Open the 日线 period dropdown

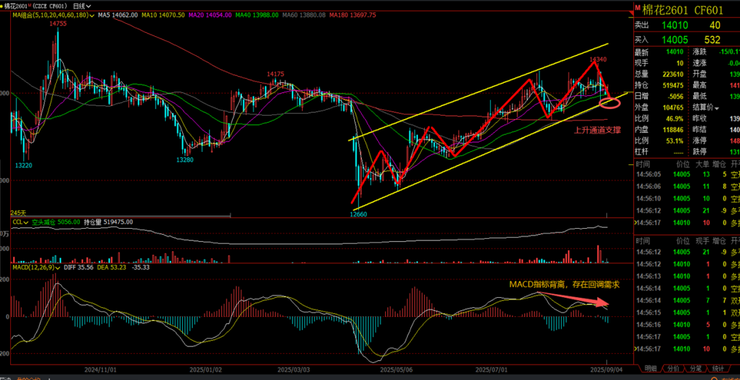(x=85, y=5)
